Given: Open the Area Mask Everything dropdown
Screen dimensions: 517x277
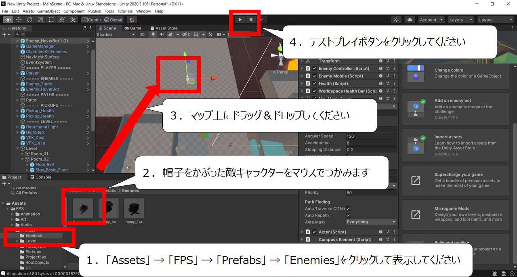Looking at the screenshot, I should click(371, 222).
